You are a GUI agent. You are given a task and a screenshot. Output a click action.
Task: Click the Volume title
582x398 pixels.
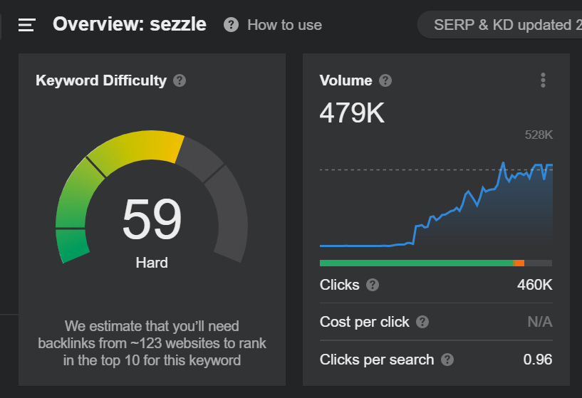[x=346, y=80]
